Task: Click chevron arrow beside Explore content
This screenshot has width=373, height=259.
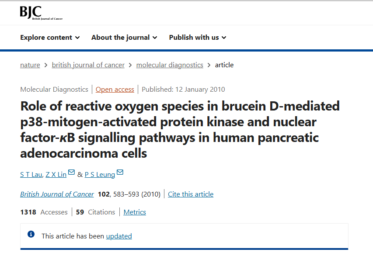Action: (77, 38)
